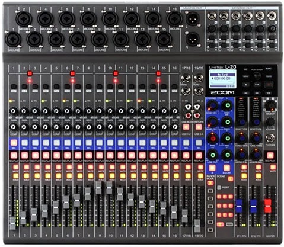284x247 pixels.
Task: Solo channel 16
Action: [176, 175]
